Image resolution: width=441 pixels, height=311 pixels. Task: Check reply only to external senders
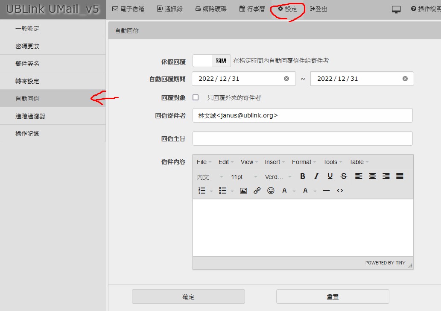pyautogui.click(x=196, y=97)
